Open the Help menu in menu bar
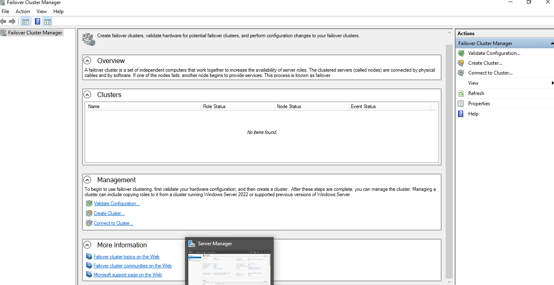 [58, 11]
